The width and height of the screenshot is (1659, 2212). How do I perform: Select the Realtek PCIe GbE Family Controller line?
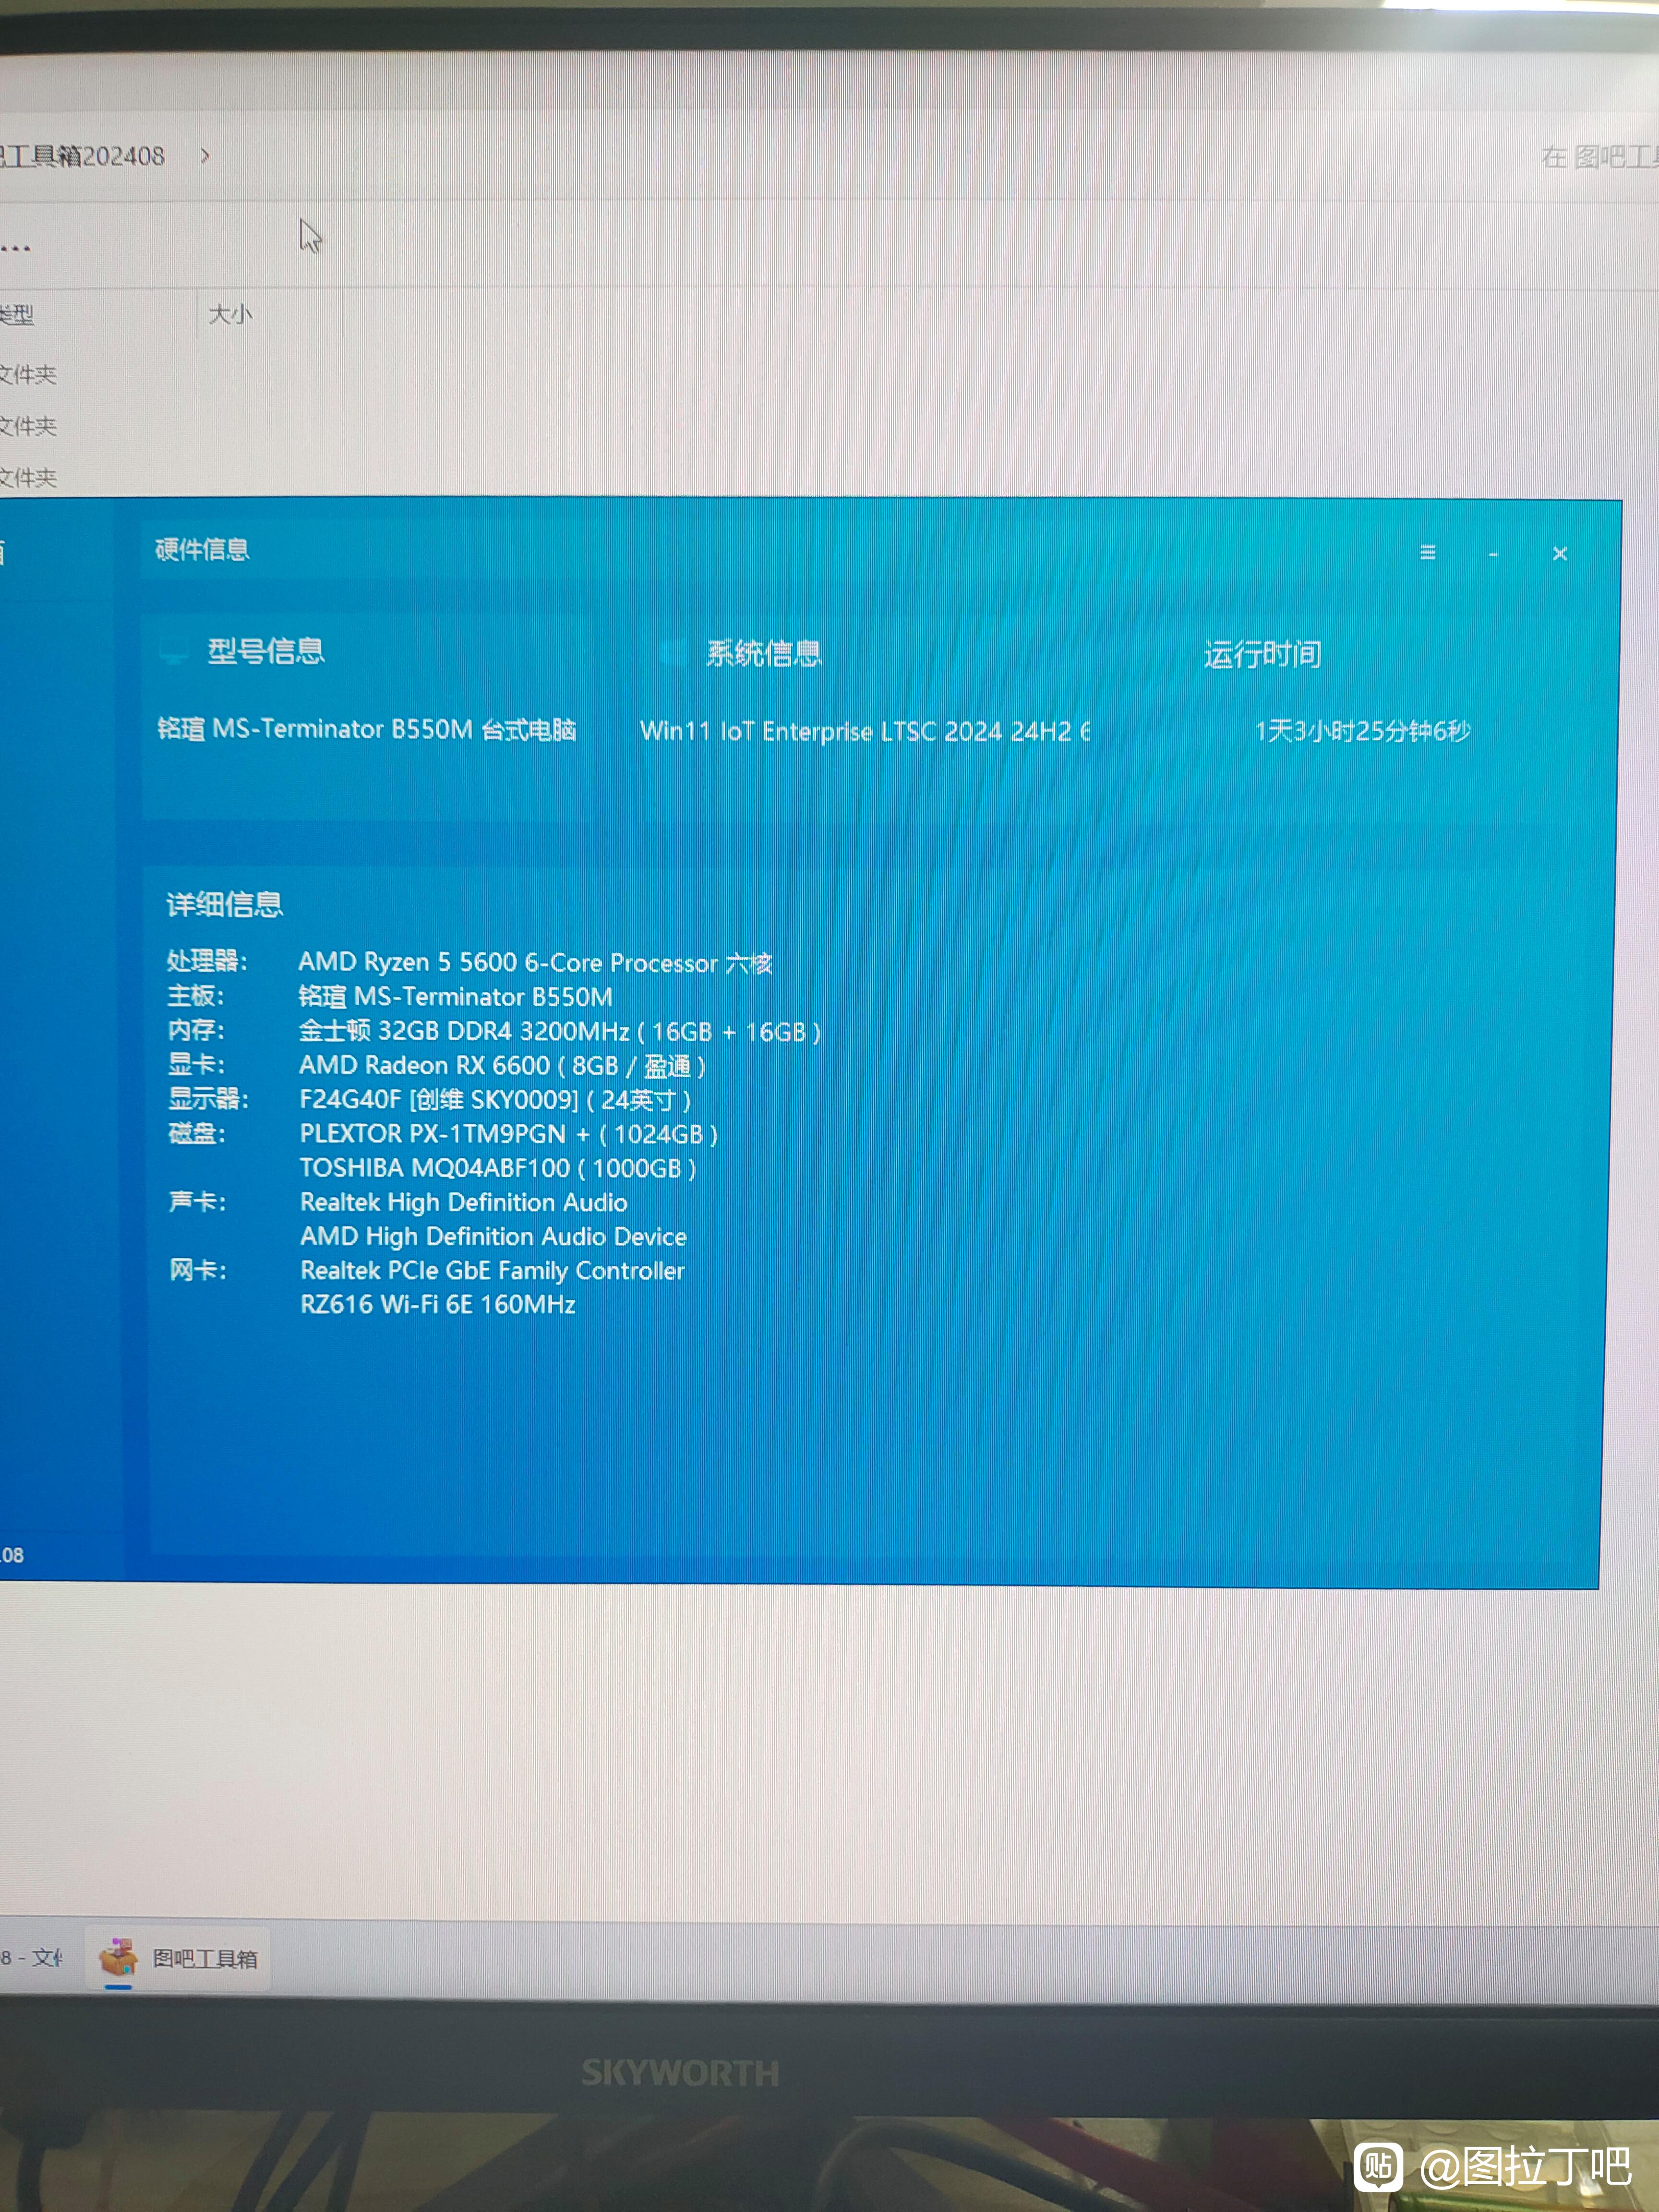pyautogui.click(x=493, y=1271)
